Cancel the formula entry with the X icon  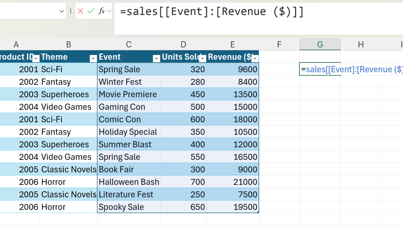click(80, 11)
